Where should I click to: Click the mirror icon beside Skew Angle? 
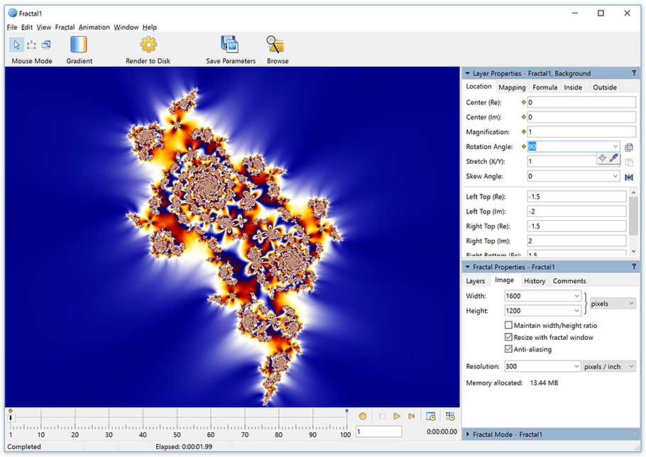click(629, 177)
